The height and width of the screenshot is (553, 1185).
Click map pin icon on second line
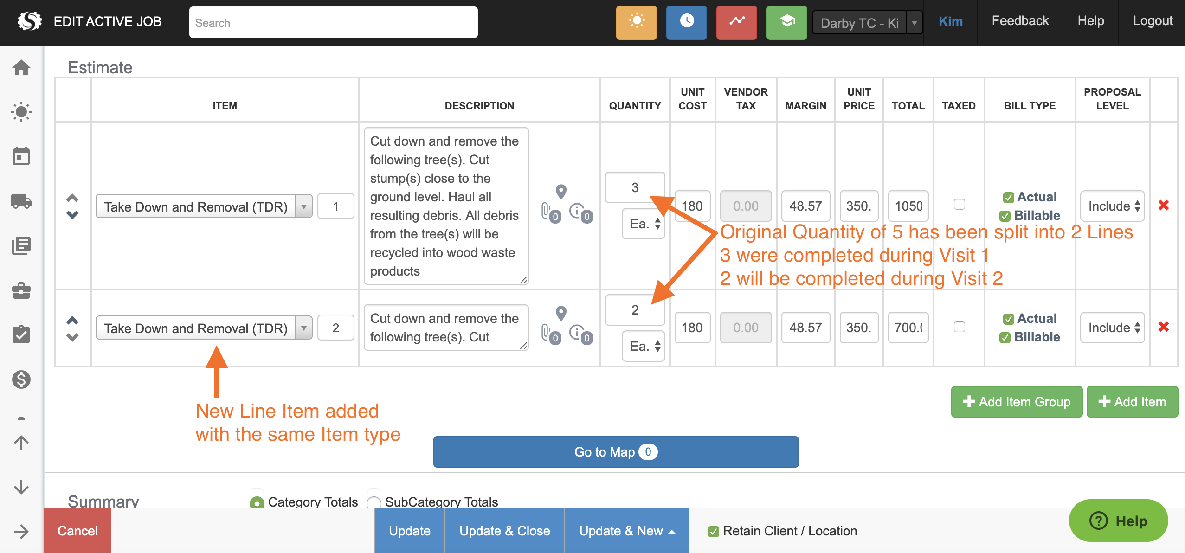[561, 313]
